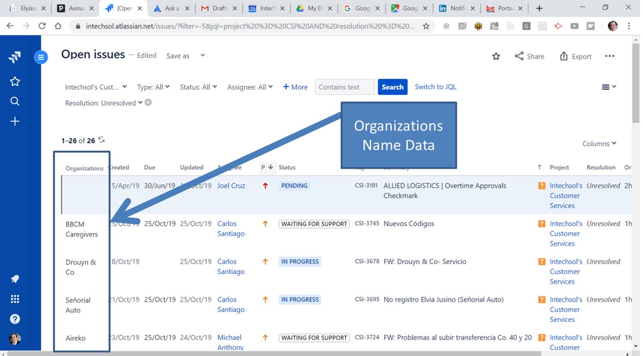The height and width of the screenshot is (356, 643).
Task: Switch to the LinkedIn Notifications tab
Action: (457, 8)
